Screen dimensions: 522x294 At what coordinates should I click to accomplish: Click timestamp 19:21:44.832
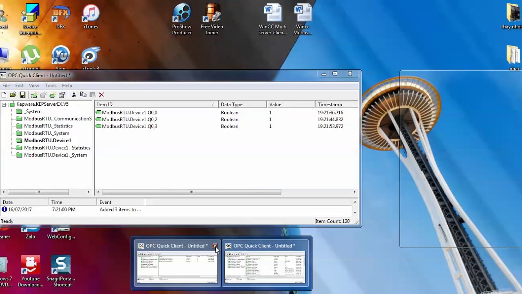pyautogui.click(x=330, y=120)
